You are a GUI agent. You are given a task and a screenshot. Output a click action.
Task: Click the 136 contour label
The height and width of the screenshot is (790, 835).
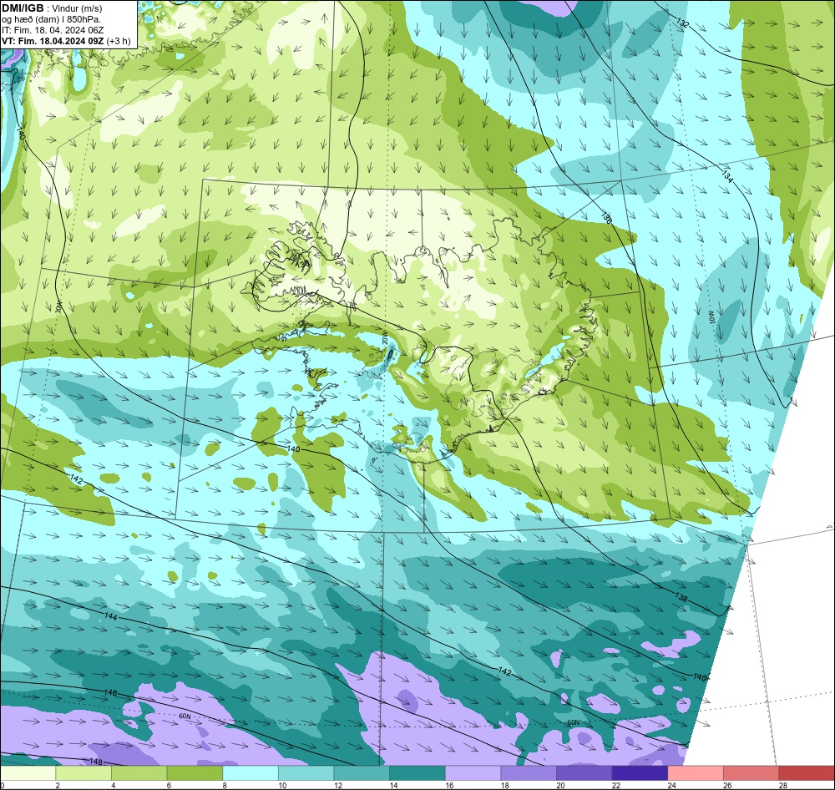(x=606, y=217)
